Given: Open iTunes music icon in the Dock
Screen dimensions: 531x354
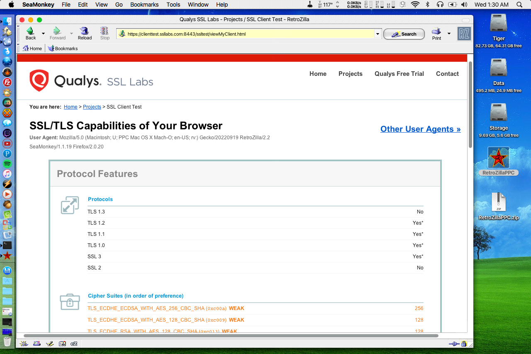Looking at the screenshot, I should (x=7, y=174).
